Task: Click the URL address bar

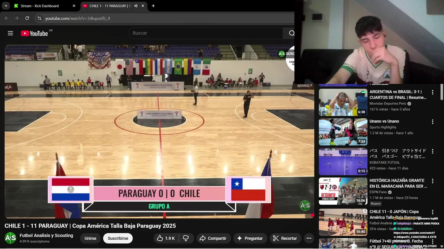Action: pos(166,18)
